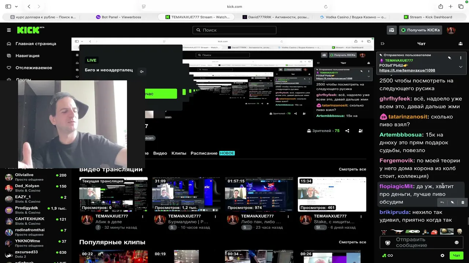469x263 pixels.
Task: Share the channel via share icon
Action: tap(347, 131)
